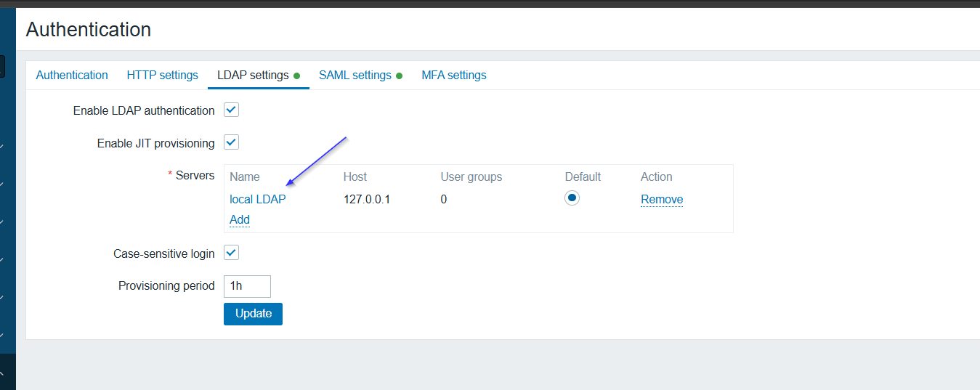
Task: Toggle the Enable LDAP authentication checkbox
Action: coord(231,110)
